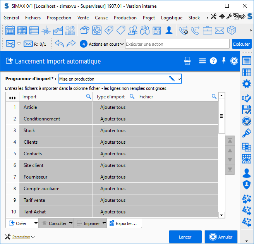The width and height of the screenshot is (254, 244).
Task: Follow the Paramétrer link
Action: (x=21, y=237)
